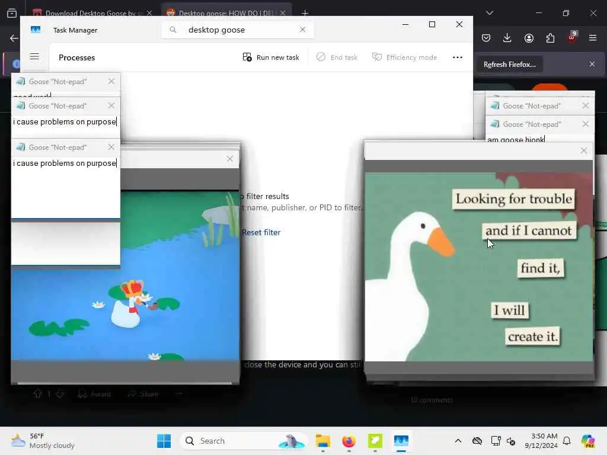
Task: Click the crowned goose pond image
Action: click(x=125, y=275)
